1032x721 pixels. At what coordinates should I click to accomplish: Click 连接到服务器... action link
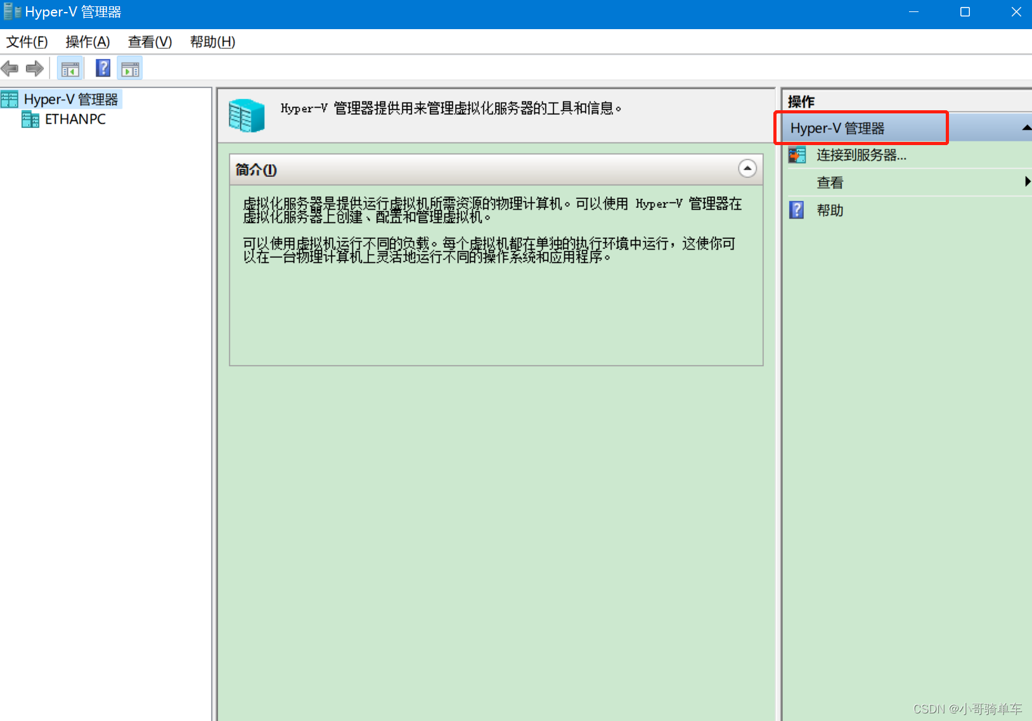[861, 155]
